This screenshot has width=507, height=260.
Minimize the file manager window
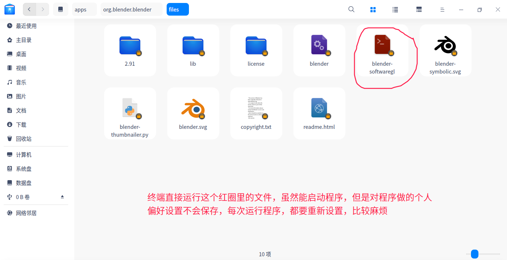pyautogui.click(x=461, y=10)
